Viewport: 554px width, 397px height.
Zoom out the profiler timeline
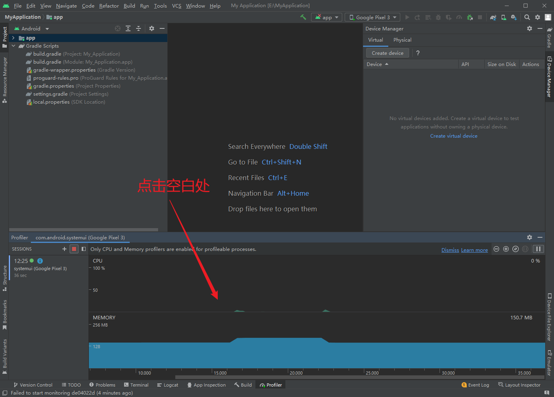[496, 249]
